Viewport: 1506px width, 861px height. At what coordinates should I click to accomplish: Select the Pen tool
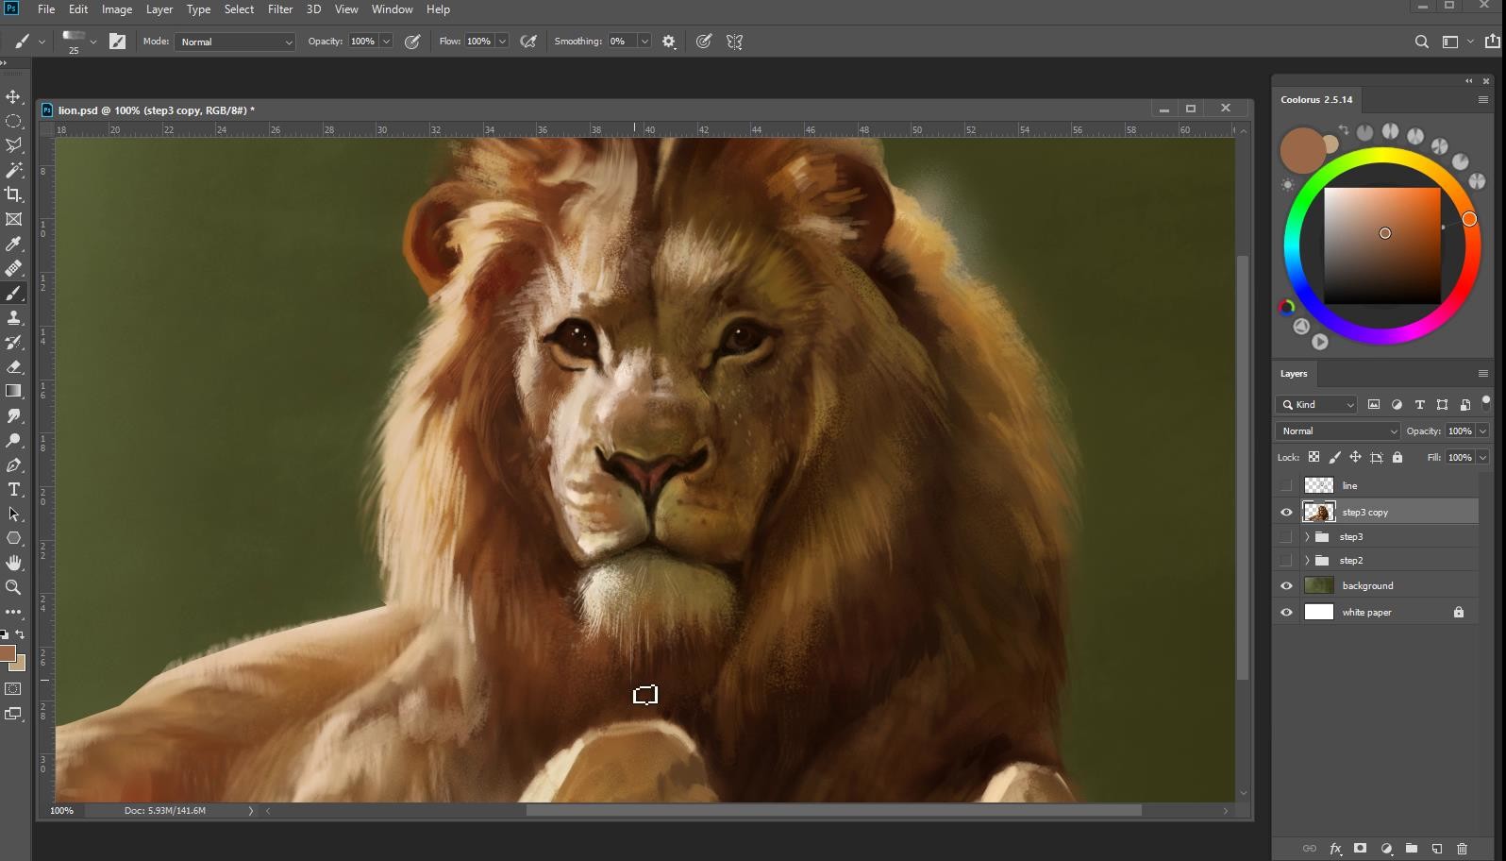tap(13, 465)
